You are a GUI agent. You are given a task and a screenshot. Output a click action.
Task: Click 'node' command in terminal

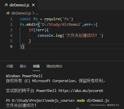(x=81, y=101)
